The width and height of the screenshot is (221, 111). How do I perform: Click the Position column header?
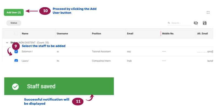(x=96, y=34)
